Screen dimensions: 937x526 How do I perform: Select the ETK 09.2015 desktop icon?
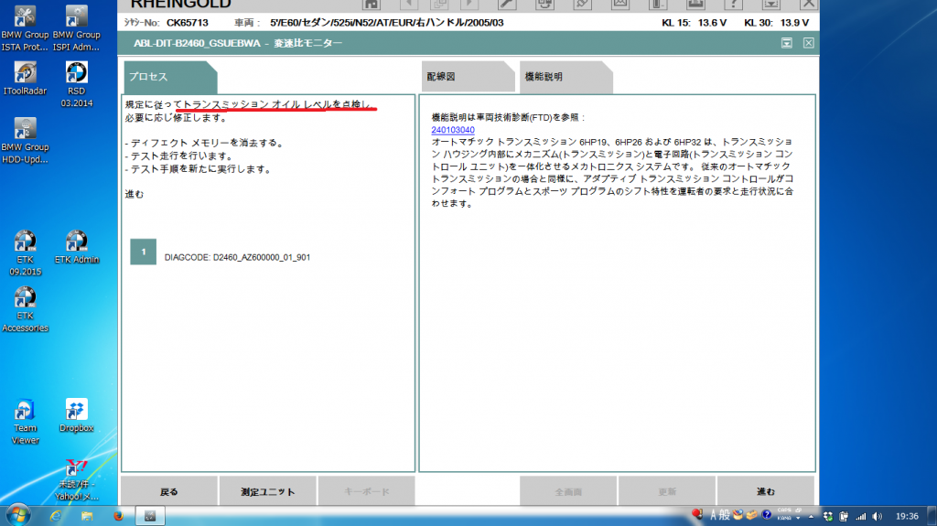pyautogui.click(x=25, y=252)
